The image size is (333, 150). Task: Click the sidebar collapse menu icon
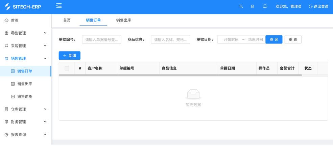[x=59, y=6]
